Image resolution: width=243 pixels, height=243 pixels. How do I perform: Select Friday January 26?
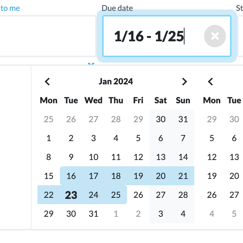pyautogui.click(x=138, y=195)
